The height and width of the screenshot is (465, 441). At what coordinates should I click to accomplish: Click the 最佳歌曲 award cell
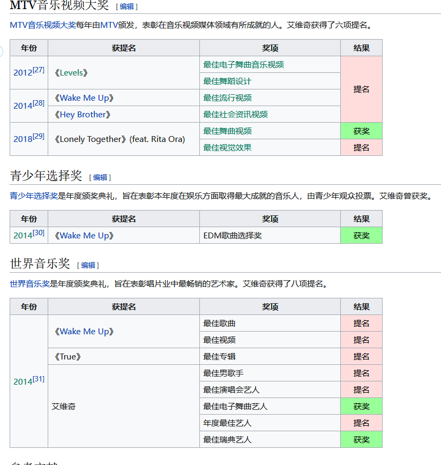point(270,323)
